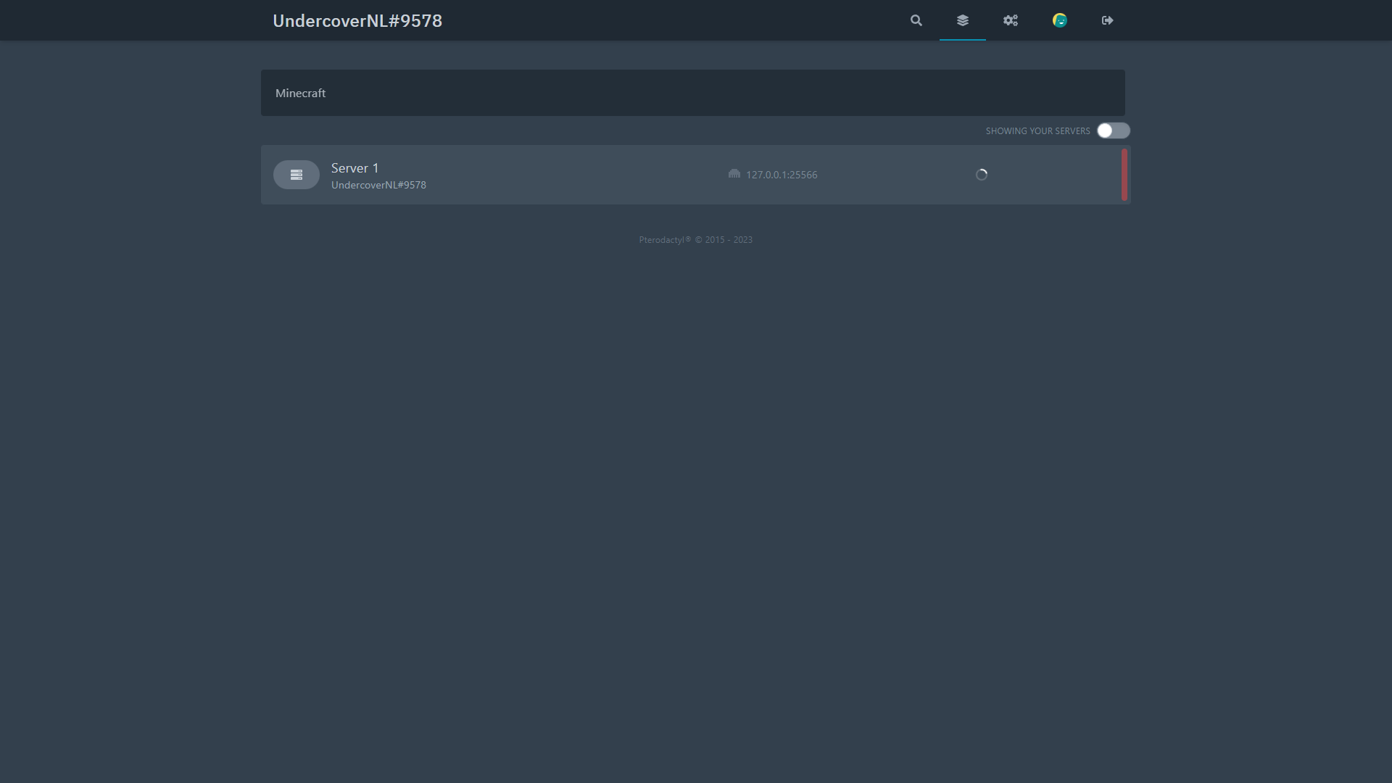Open the servers dashboard layers icon
Image resolution: width=1392 pixels, height=783 pixels.
(x=962, y=20)
